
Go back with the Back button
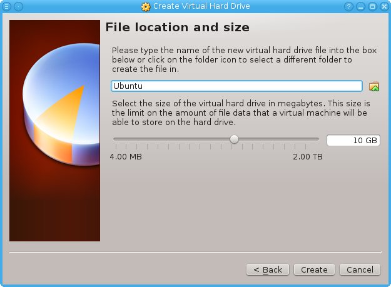tap(268, 270)
